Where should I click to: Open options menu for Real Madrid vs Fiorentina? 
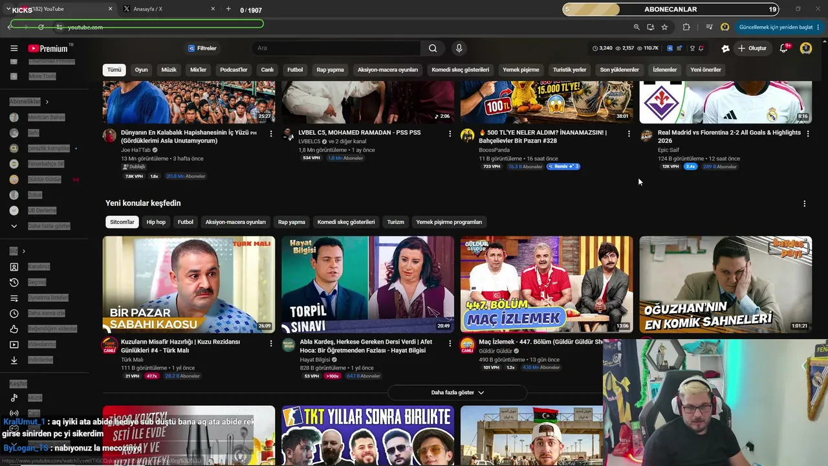pyautogui.click(x=808, y=133)
